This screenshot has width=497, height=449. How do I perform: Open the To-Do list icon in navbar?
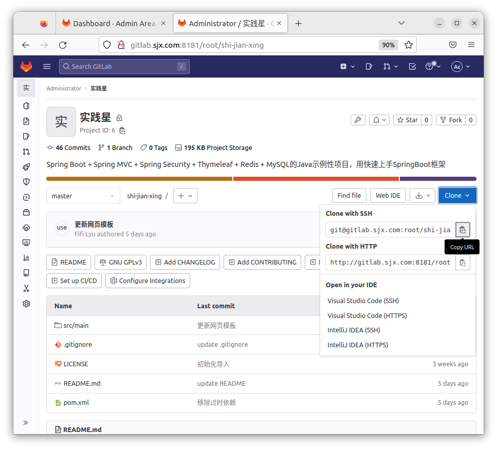pos(412,66)
